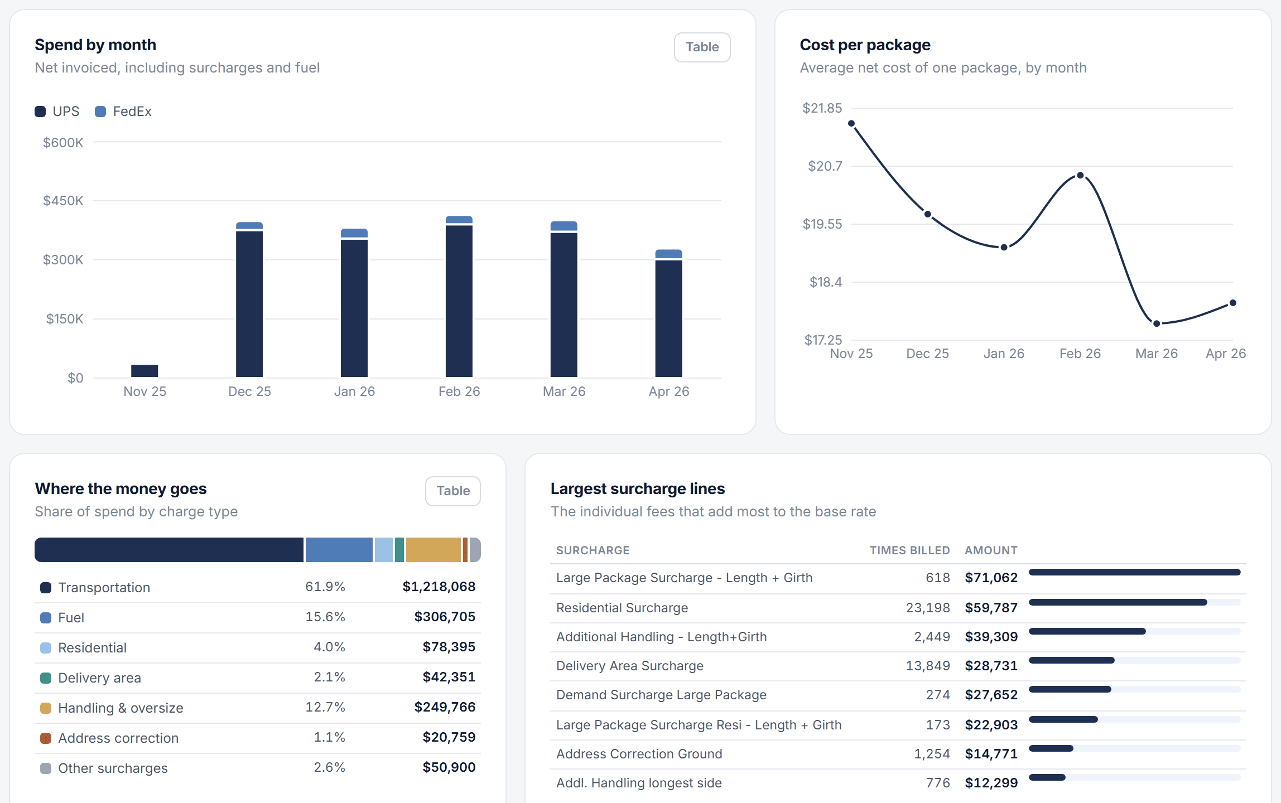Select the Apr 26 UPS bar segment
Viewport: 1281px width, 803px height.
pyautogui.click(x=669, y=318)
